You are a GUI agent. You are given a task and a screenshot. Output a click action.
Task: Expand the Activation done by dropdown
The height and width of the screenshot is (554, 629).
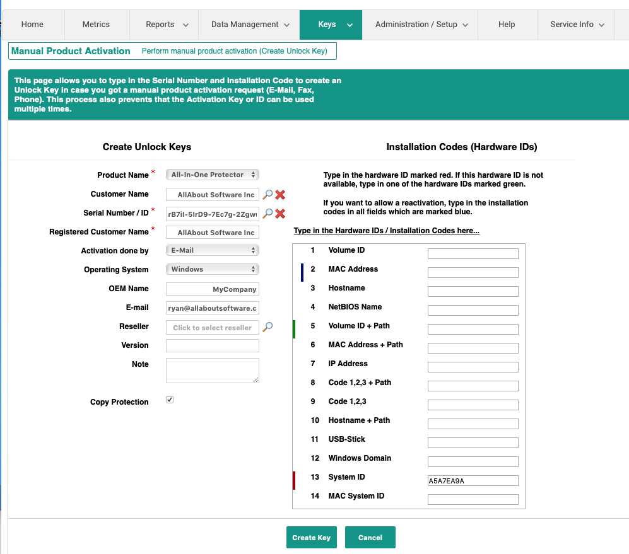[x=213, y=250]
